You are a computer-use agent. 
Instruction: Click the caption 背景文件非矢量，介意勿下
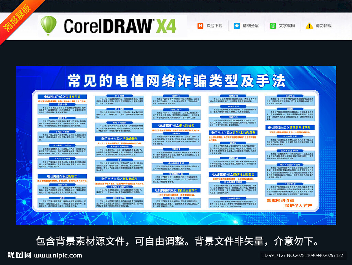coord(256,241)
